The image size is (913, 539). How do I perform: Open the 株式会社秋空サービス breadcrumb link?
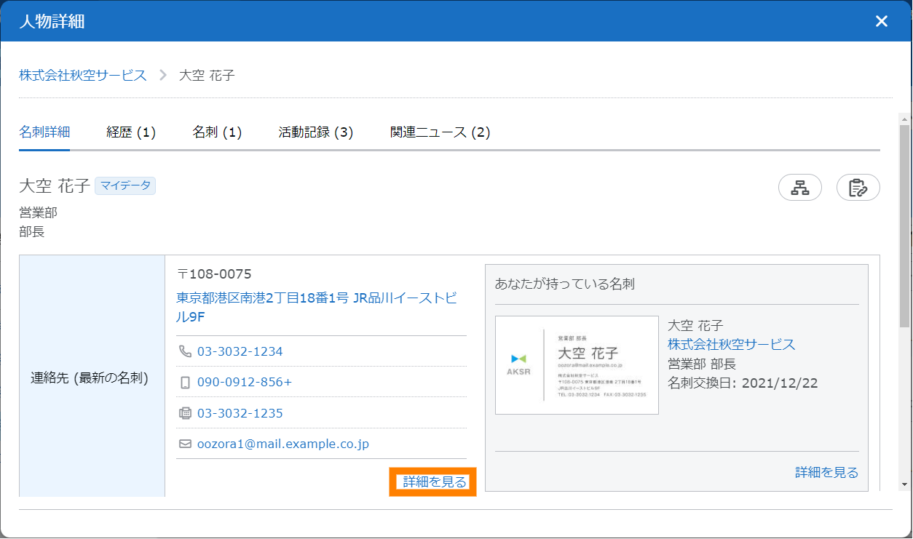point(83,75)
